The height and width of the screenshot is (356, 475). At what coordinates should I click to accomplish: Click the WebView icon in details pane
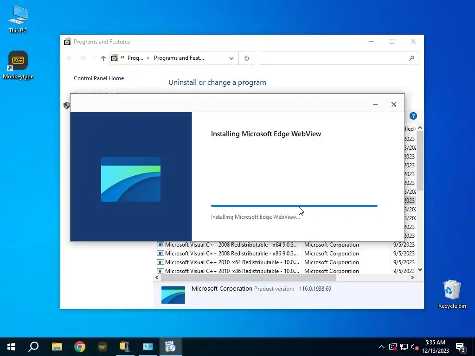point(173,295)
